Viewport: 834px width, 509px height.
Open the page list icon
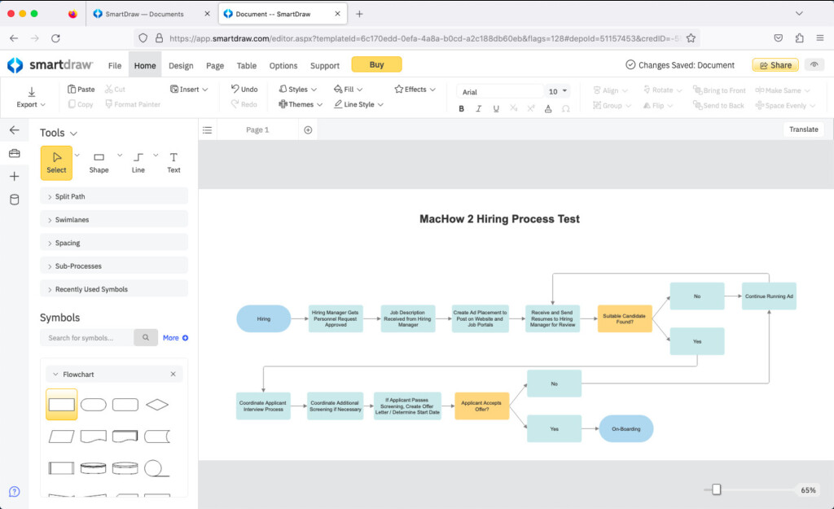pos(207,129)
